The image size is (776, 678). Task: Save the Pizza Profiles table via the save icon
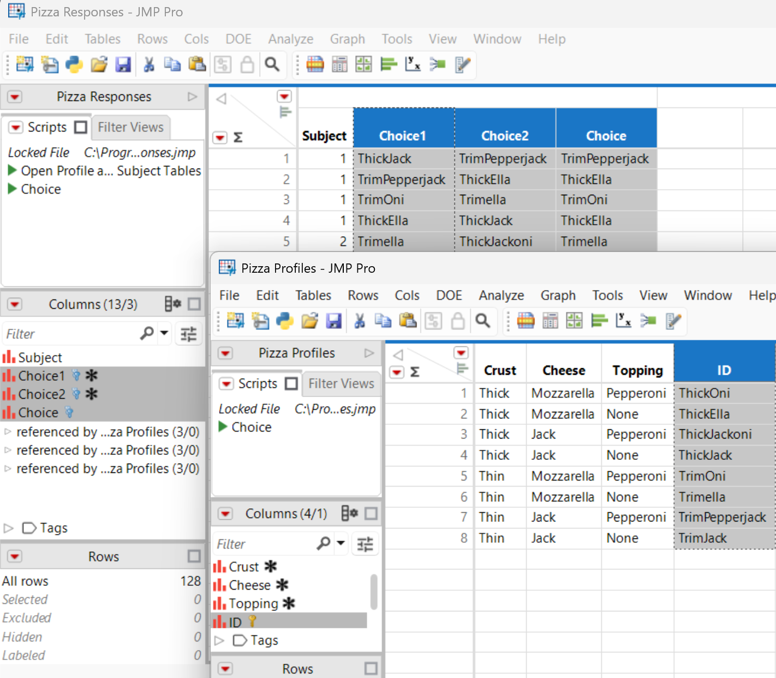tap(335, 321)
